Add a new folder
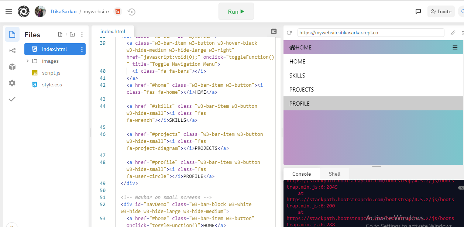 pyautogui.click(x=72, y=34)
